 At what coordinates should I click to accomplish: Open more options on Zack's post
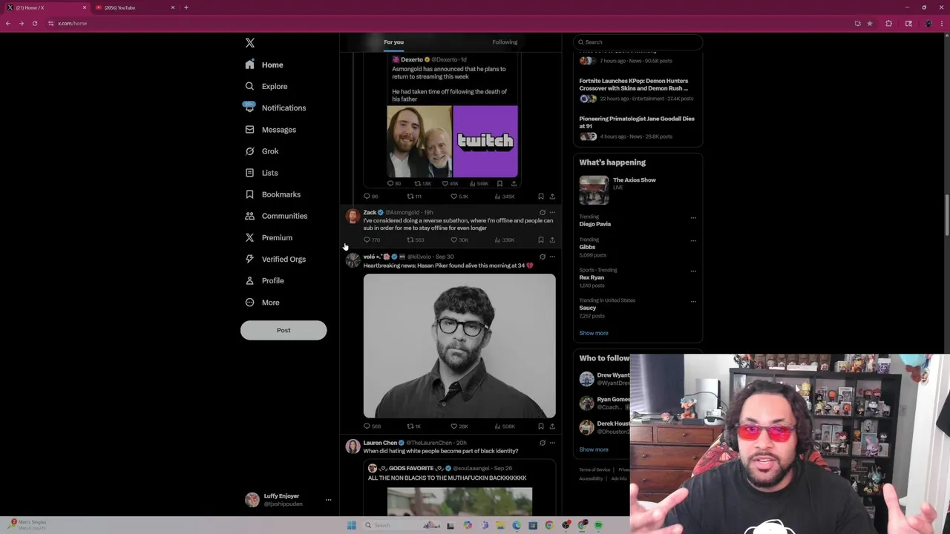tap(552, 213)
